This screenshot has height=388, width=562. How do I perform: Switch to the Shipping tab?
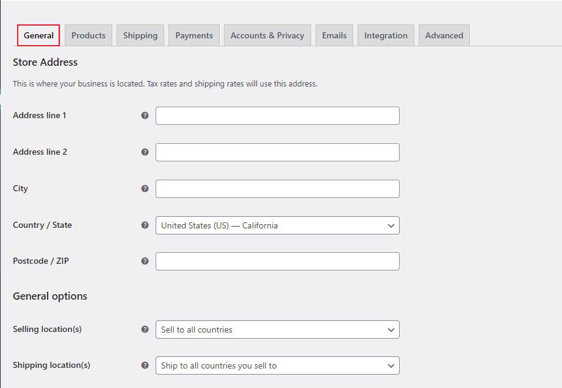click(x=140, y=35)
